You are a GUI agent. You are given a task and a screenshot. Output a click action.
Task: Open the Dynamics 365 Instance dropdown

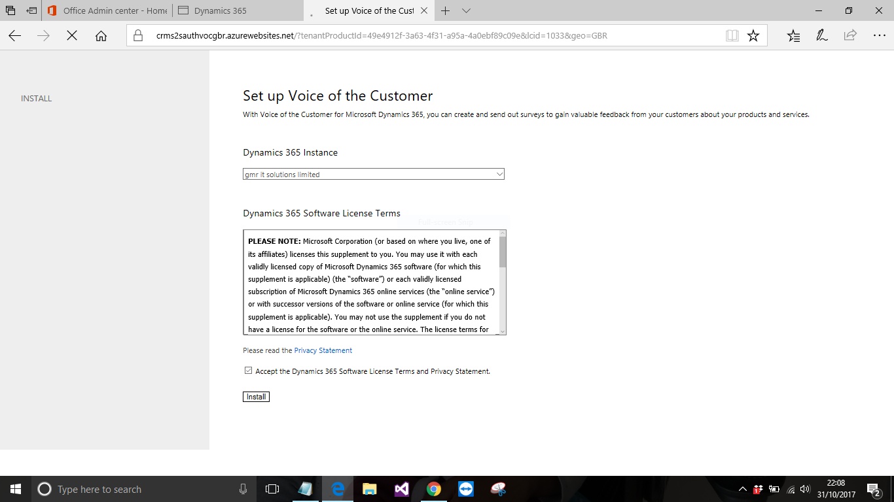coord(374,175)
